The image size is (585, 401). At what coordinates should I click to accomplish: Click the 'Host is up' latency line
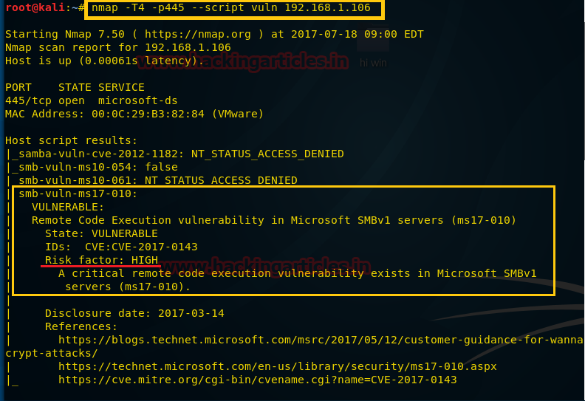point(103,61)
